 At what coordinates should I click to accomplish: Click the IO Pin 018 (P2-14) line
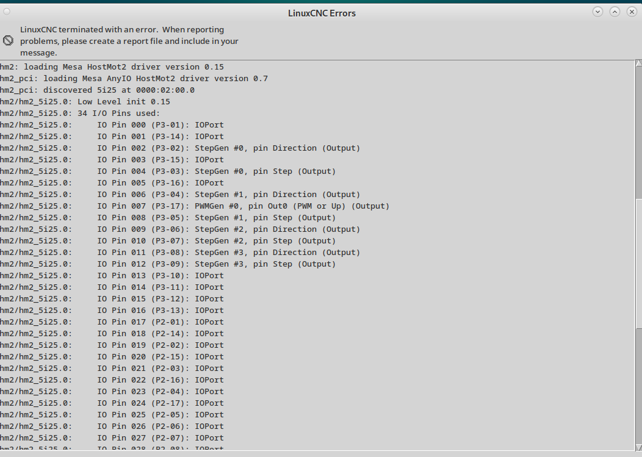pos(112,334)
